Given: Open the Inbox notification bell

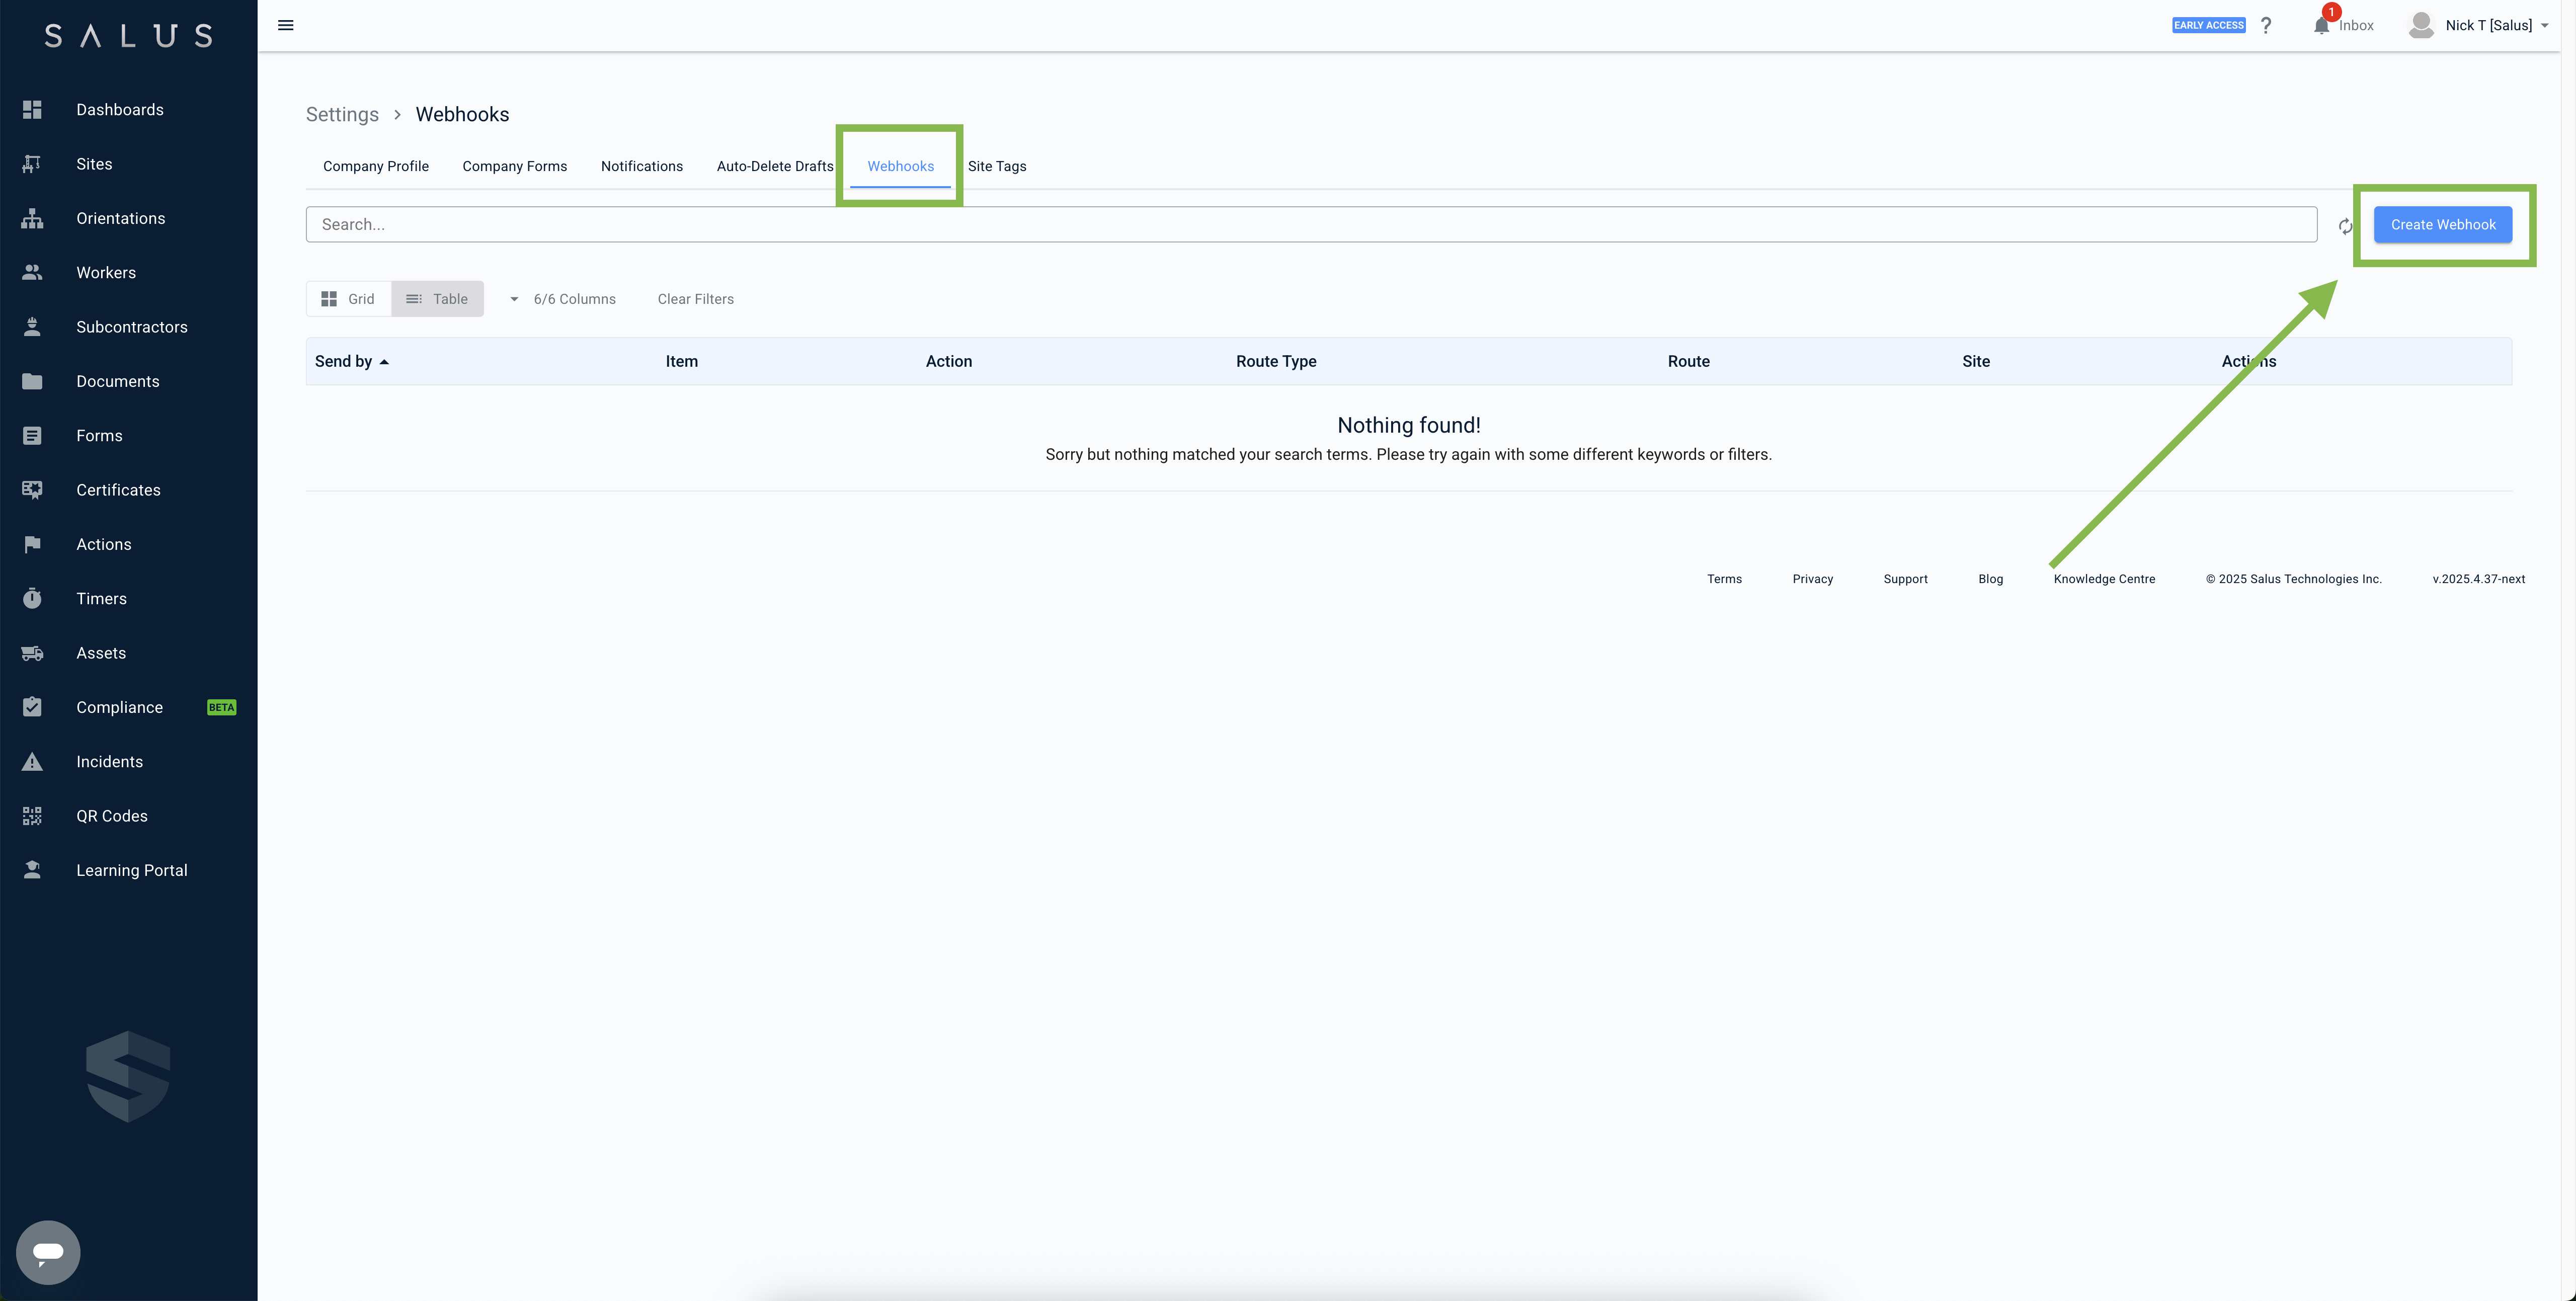Looking at the screenshot, I should coord(2321,25).
